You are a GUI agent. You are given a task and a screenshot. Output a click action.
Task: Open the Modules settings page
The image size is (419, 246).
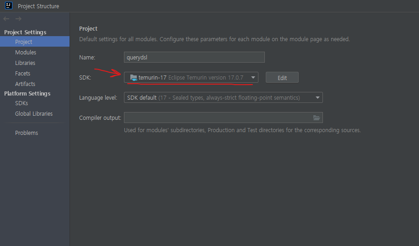pyautogui.click(x=25, y=52)
